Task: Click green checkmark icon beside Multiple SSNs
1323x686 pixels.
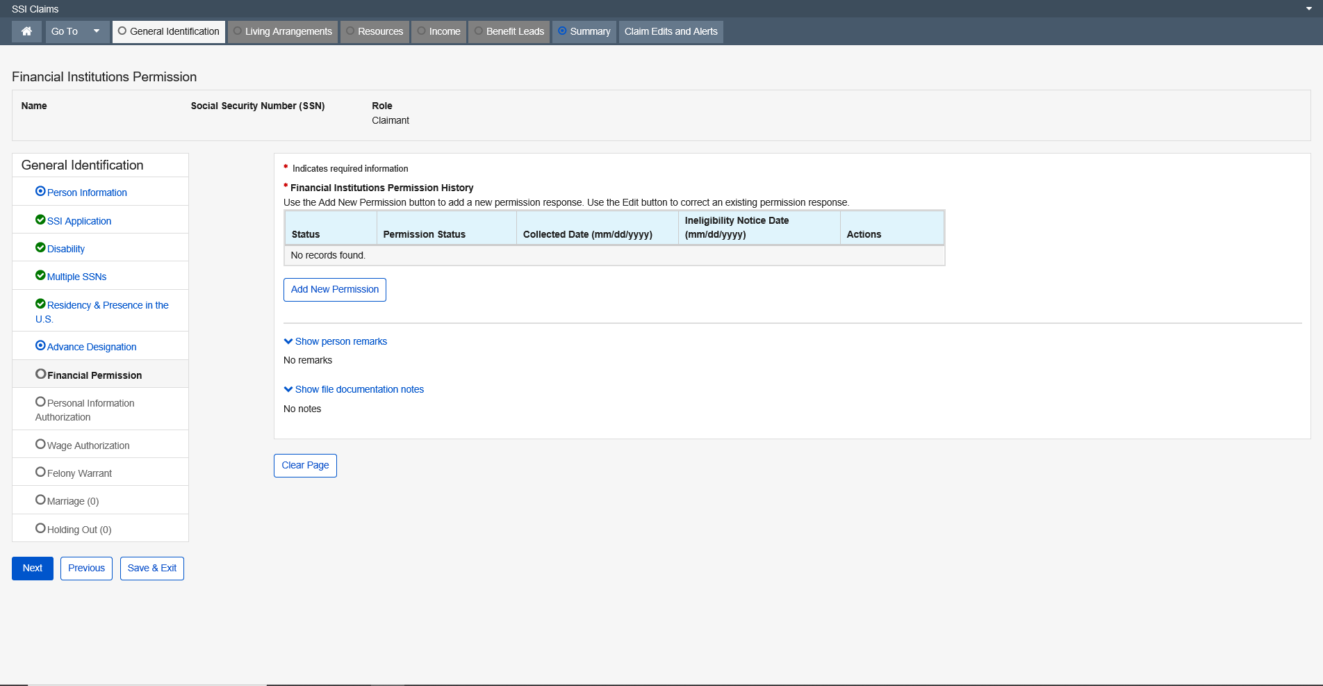Action: 40,275
